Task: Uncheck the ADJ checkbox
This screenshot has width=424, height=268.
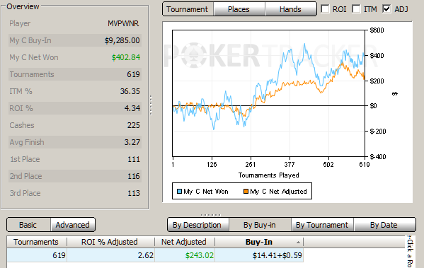Action: 386,9
